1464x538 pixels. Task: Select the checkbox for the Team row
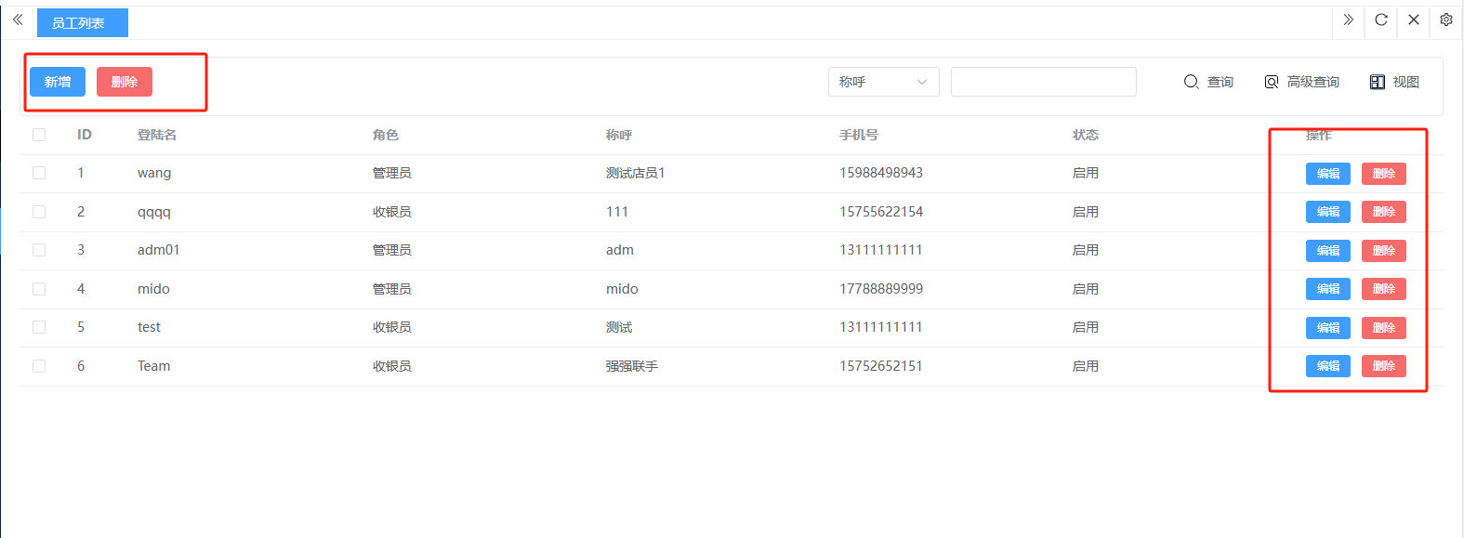point(39,366)
